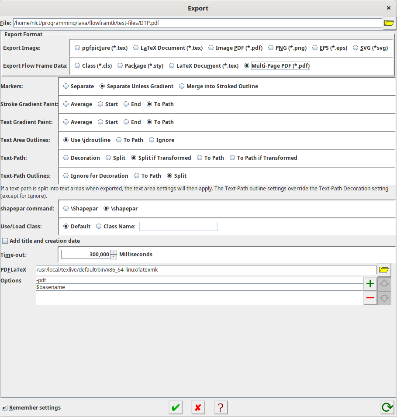Select SVG (*.svg) export image format
The image size is (397, 417).
tap(356, 48)
